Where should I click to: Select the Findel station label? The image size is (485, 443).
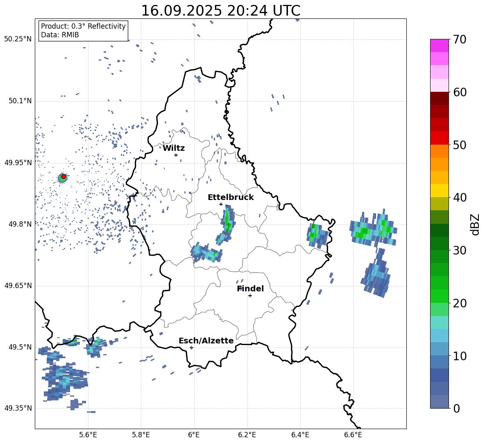click(250, 289)
